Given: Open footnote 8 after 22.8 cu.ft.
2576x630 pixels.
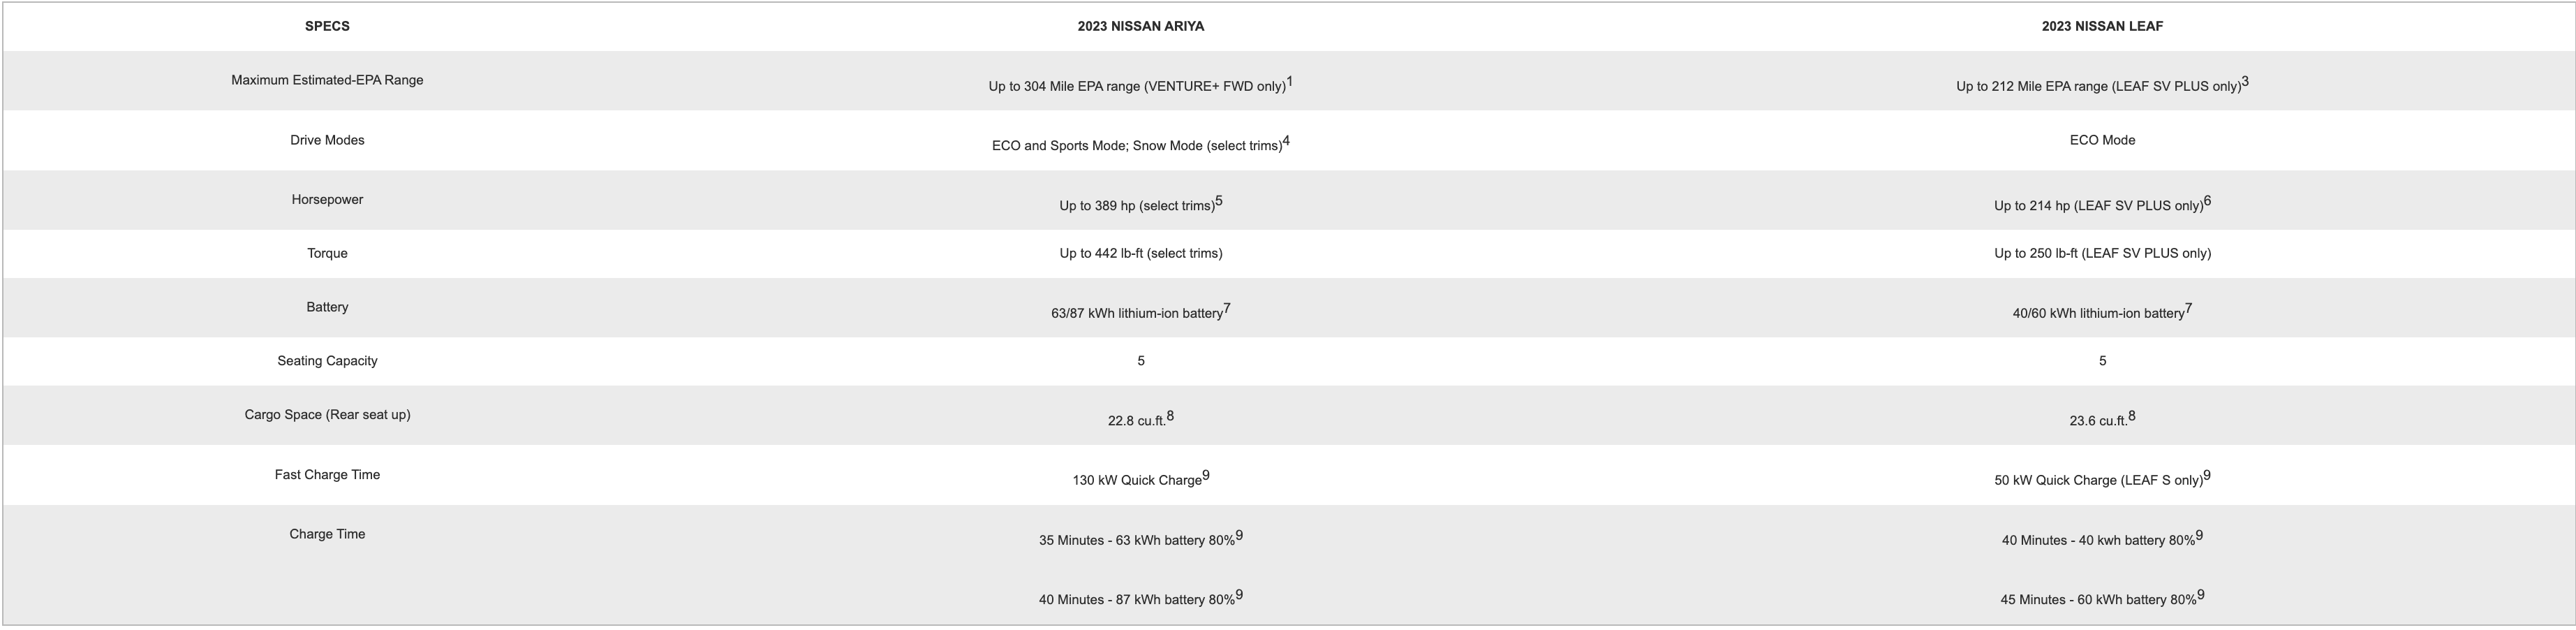Looking at the screenshot, I should pyautogui.click(x=1170, y=416).
